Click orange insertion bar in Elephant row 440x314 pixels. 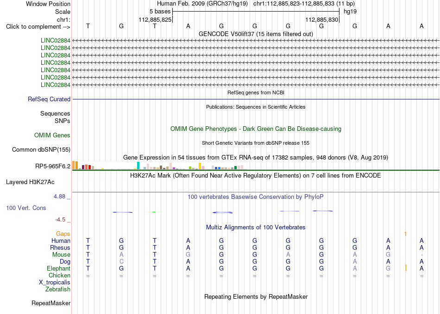click(x=406, y=268)
